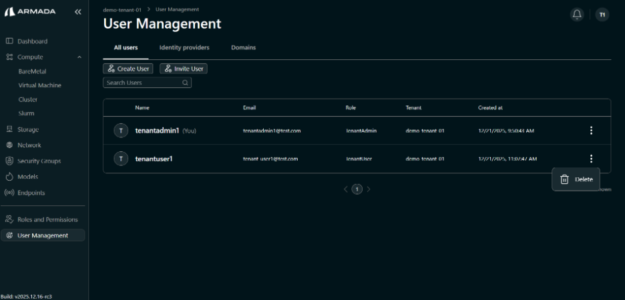Click the Invite User button
625x300 pixels.
(184, 69)
